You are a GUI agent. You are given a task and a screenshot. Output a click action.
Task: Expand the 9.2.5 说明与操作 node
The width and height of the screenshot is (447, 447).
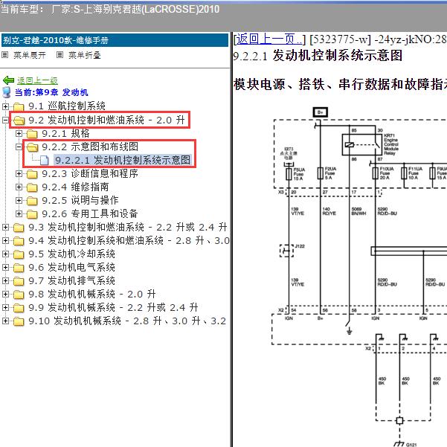(x=19, y=200)
